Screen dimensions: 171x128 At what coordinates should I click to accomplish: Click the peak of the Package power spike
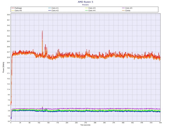tap(42, 31)
